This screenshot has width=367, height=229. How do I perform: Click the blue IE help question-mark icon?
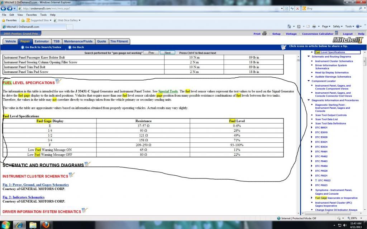coord(358,26)
